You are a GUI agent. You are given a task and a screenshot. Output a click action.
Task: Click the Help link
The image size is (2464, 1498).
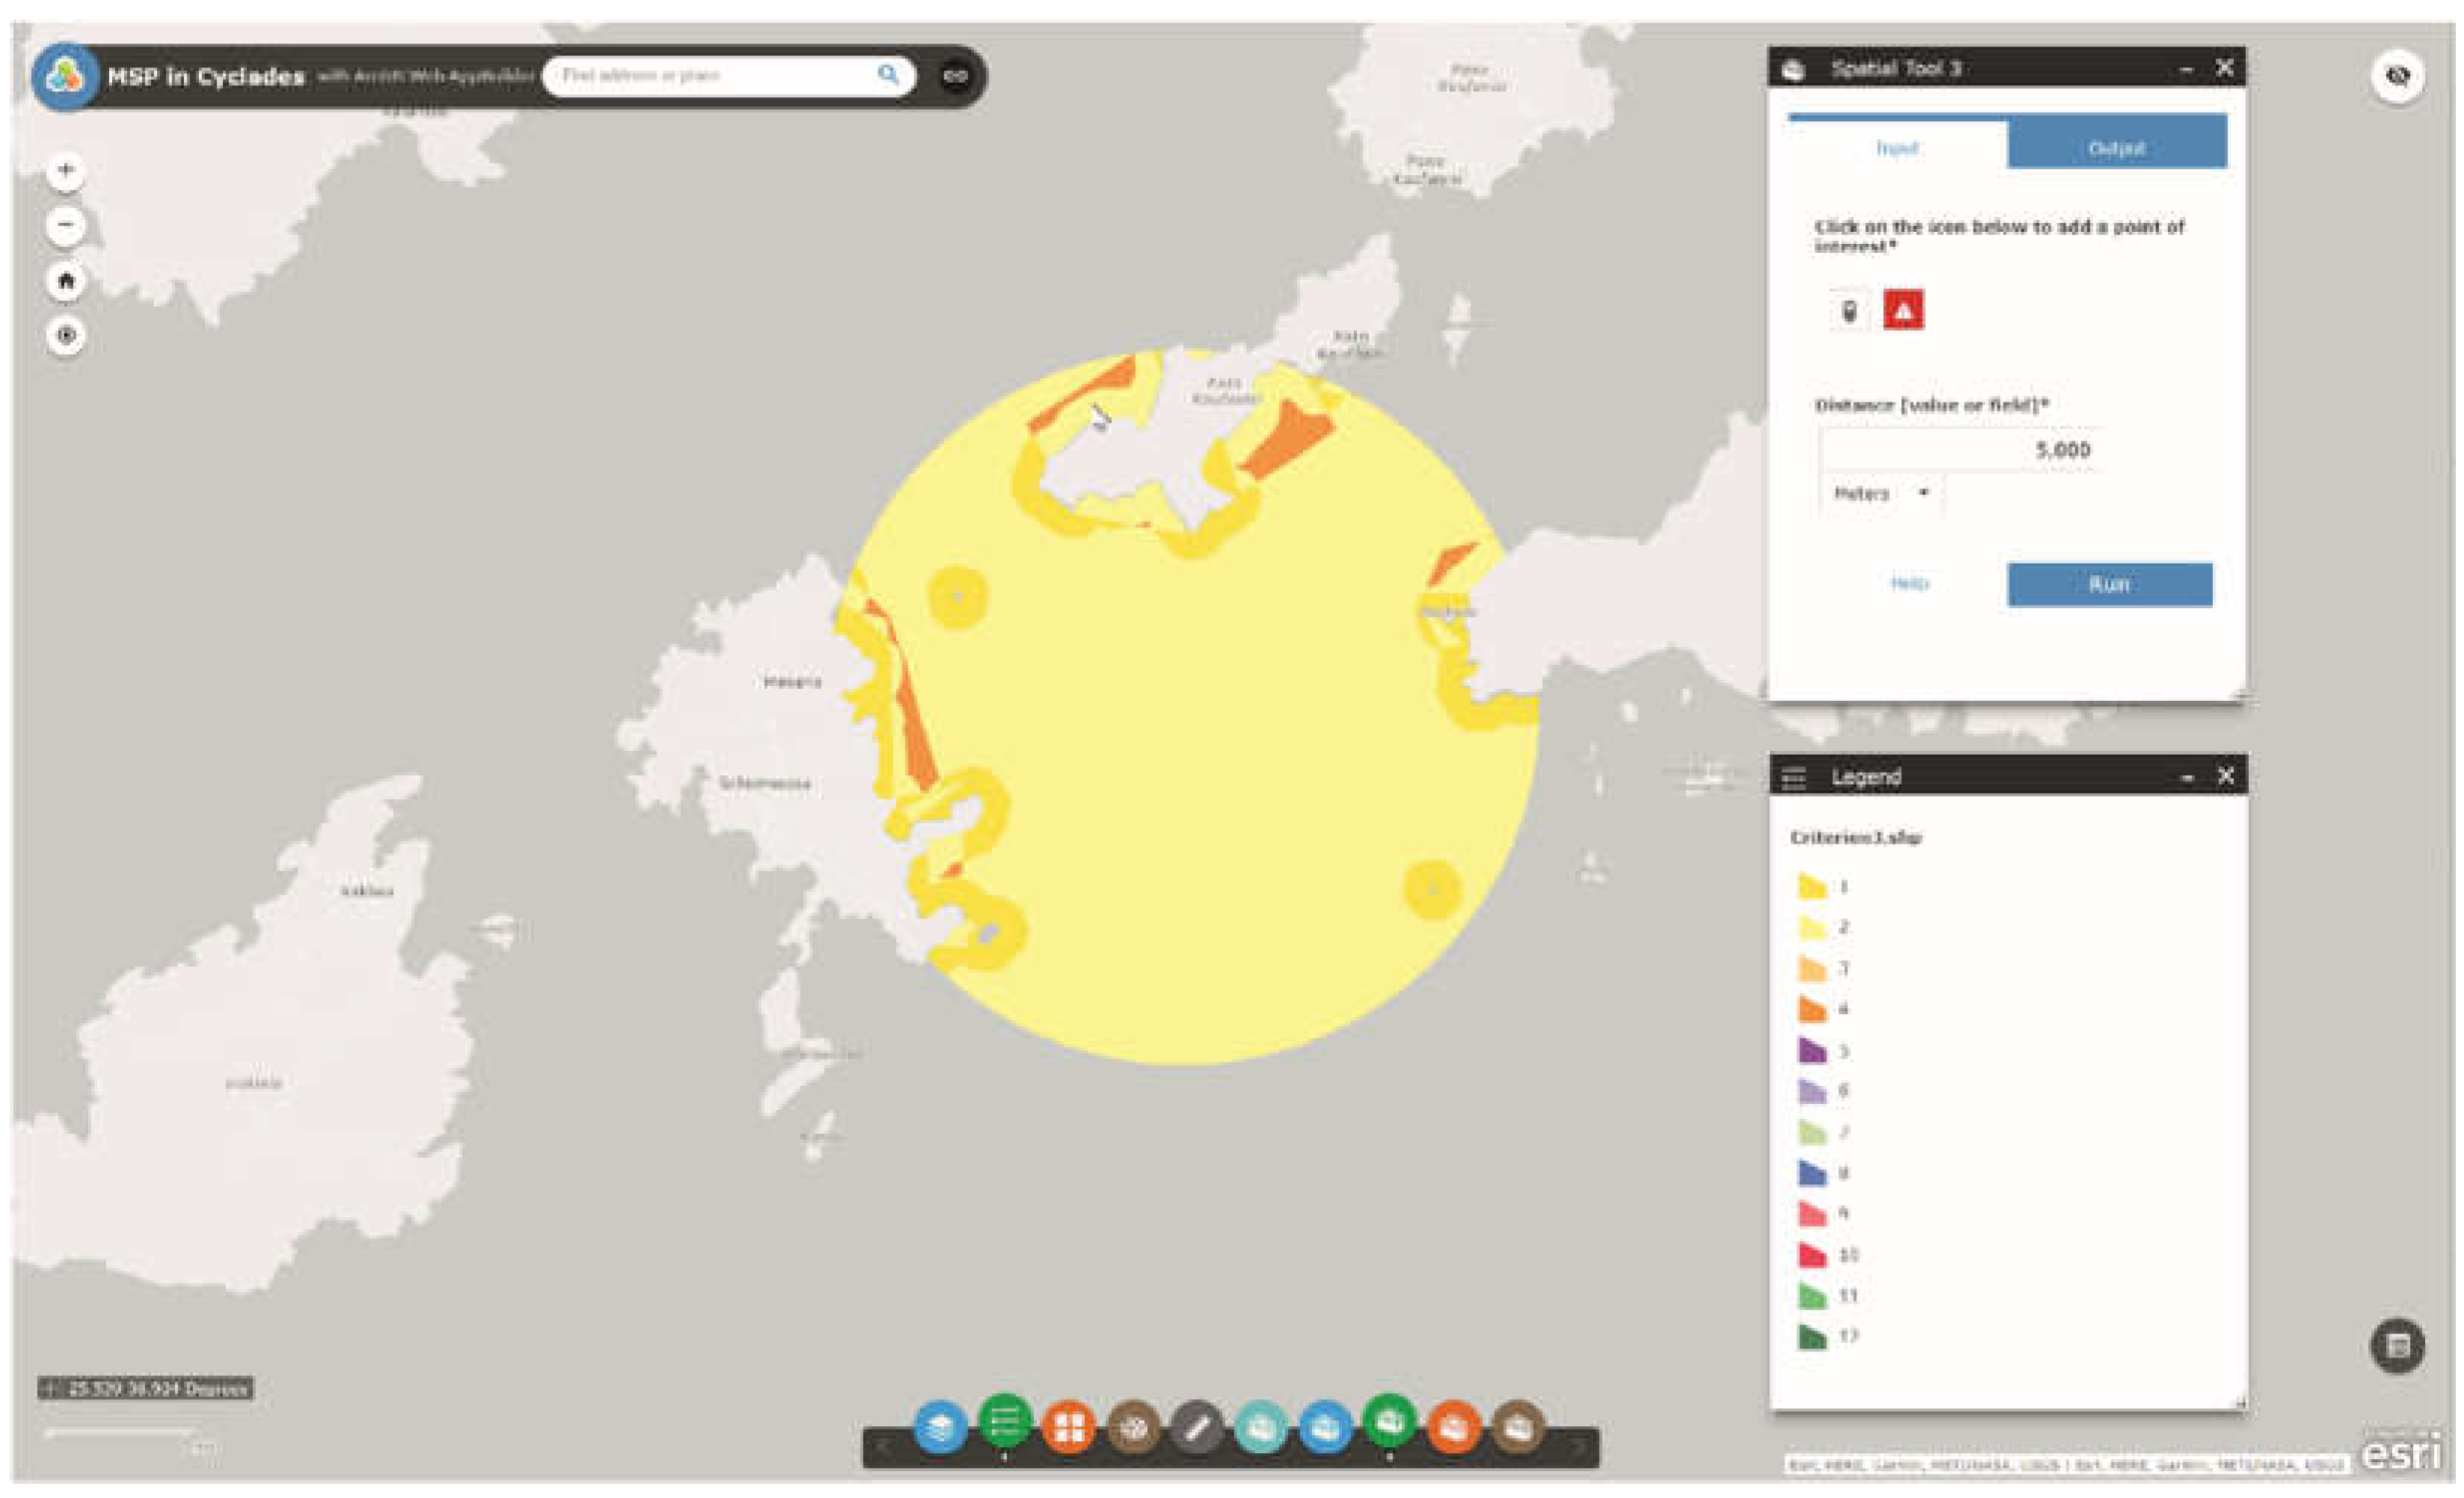click(x=1909, y=583)
